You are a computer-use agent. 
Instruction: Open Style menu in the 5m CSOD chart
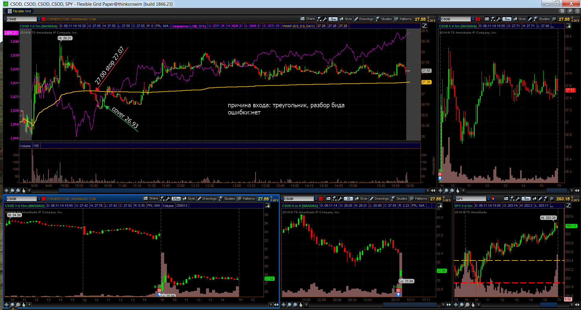click(x=520, y=19)
